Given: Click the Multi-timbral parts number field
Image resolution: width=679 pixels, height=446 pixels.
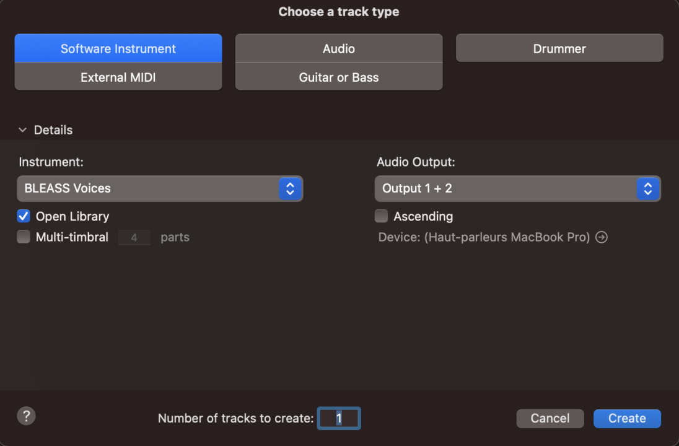Looking at the screenshot, I should pos(134,237).
